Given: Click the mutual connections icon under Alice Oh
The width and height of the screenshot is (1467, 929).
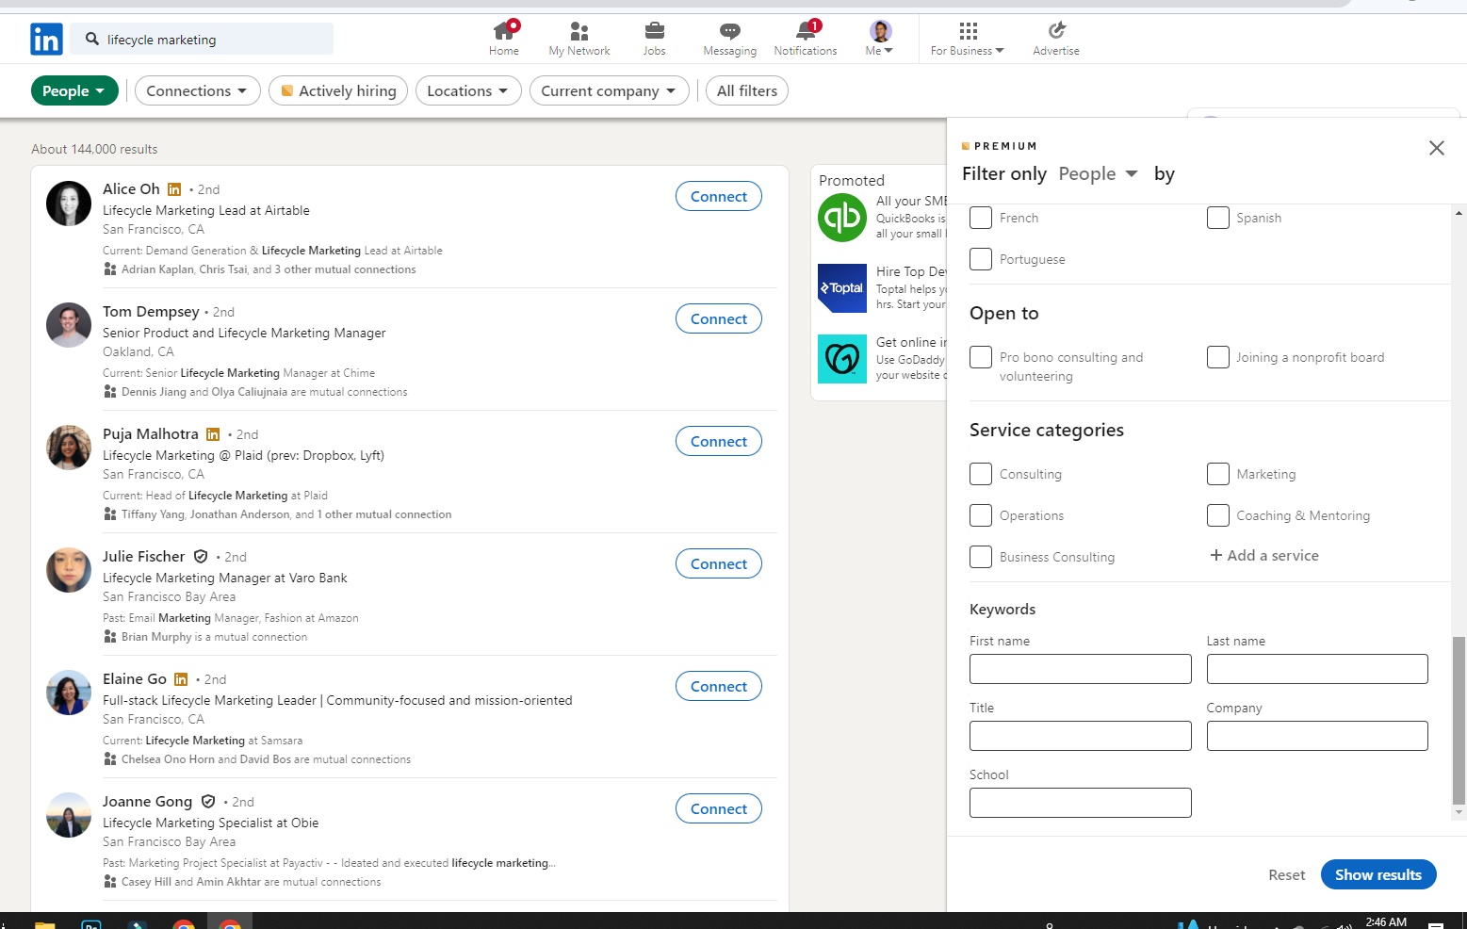Looking at the screenshot, I should [x=110, y=269].
